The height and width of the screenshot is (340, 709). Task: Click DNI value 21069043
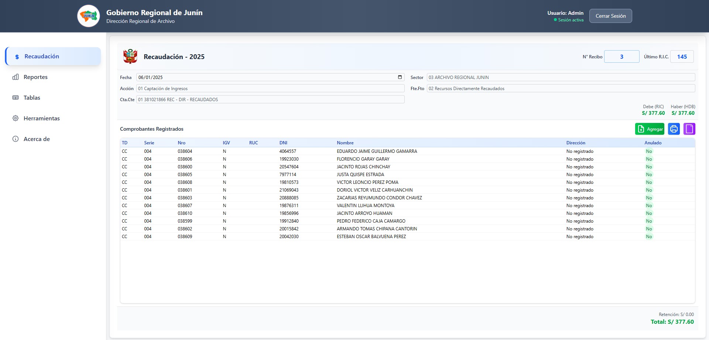point(289,190)
